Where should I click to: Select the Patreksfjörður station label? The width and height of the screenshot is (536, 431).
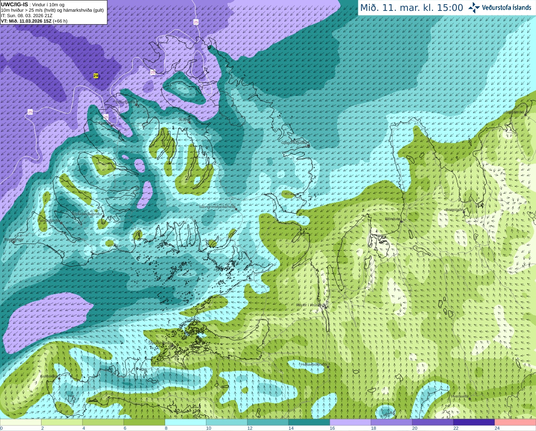click(49, 220)
